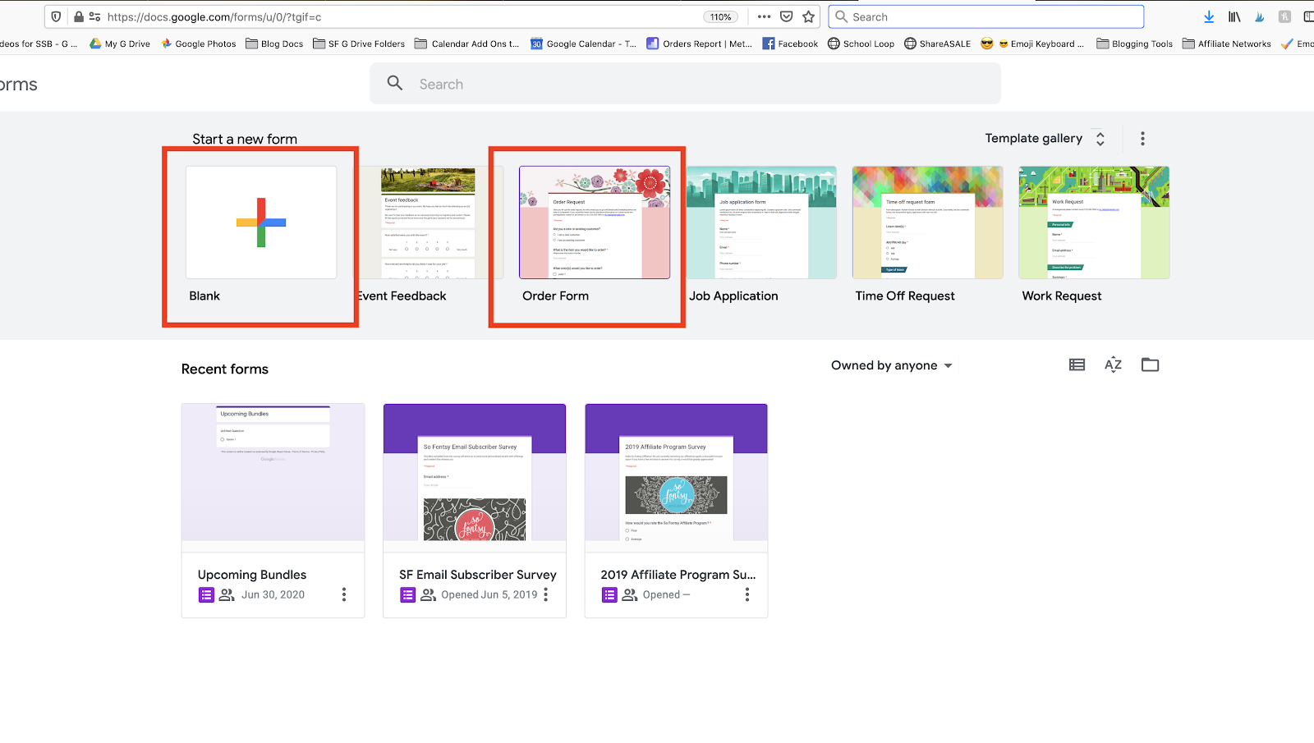Screen dimensions: 1314x743
Task: Click the Forms icon under 2019 Affiliate Program Survey
Action: tap(609, 594)
